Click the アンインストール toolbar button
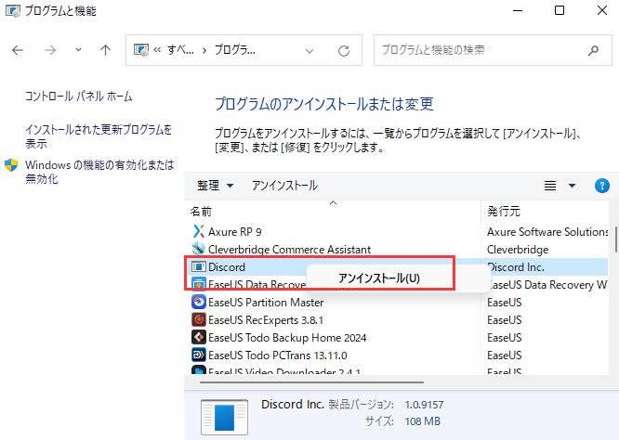The height and width of the screenshot is (440, 619). pos(284,186)
